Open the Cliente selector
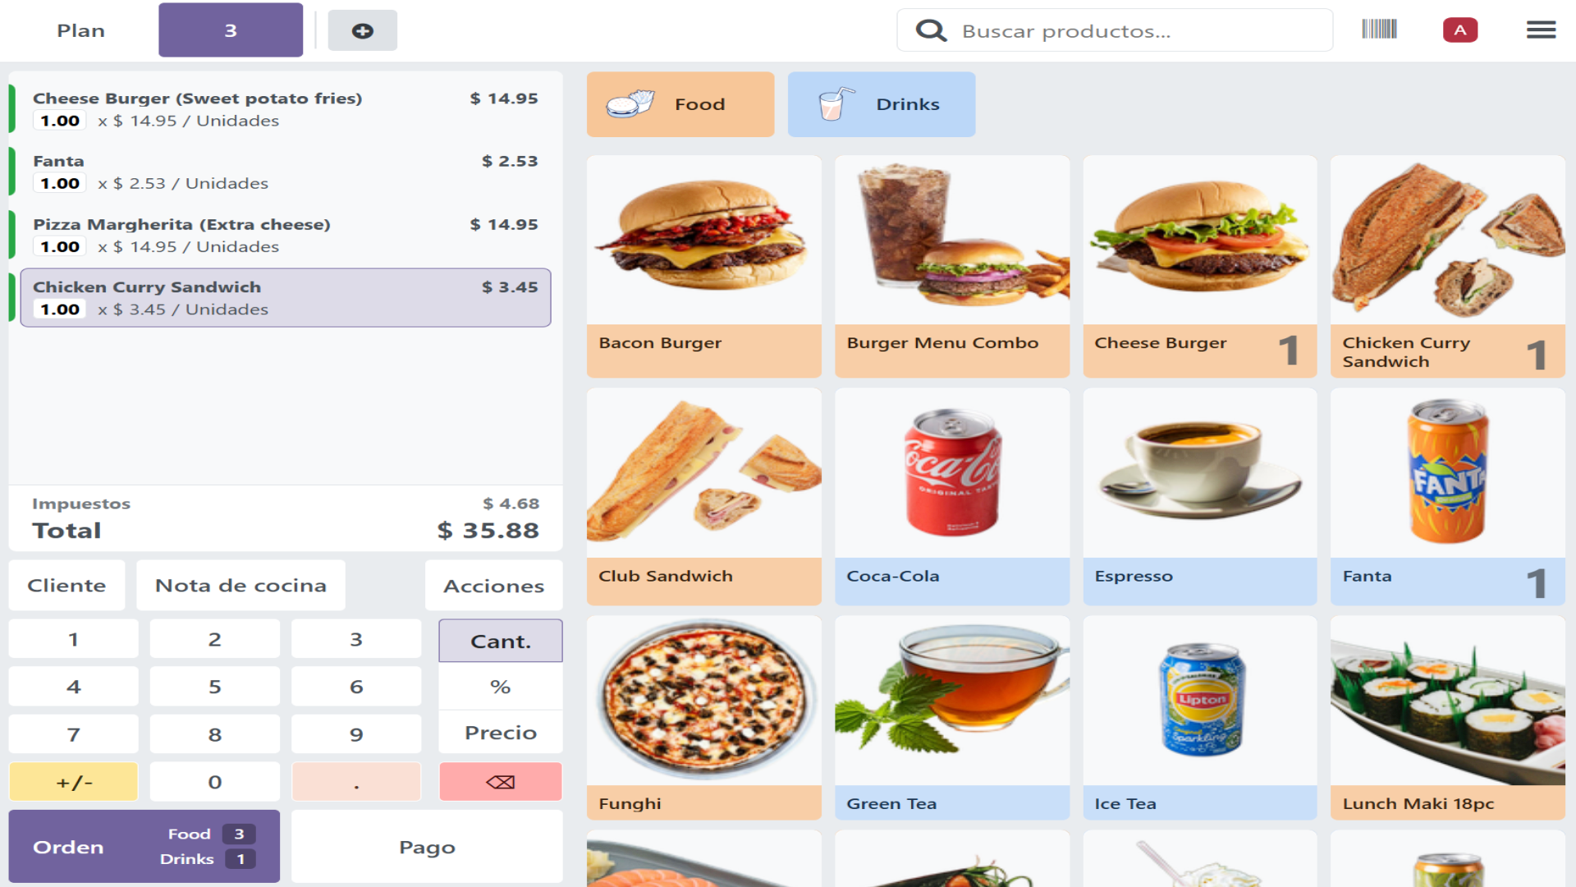Viewport: 1576px width, 887px height. [x=66, y=586]
